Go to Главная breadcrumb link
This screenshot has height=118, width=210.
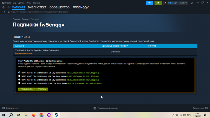click(16, 19)
